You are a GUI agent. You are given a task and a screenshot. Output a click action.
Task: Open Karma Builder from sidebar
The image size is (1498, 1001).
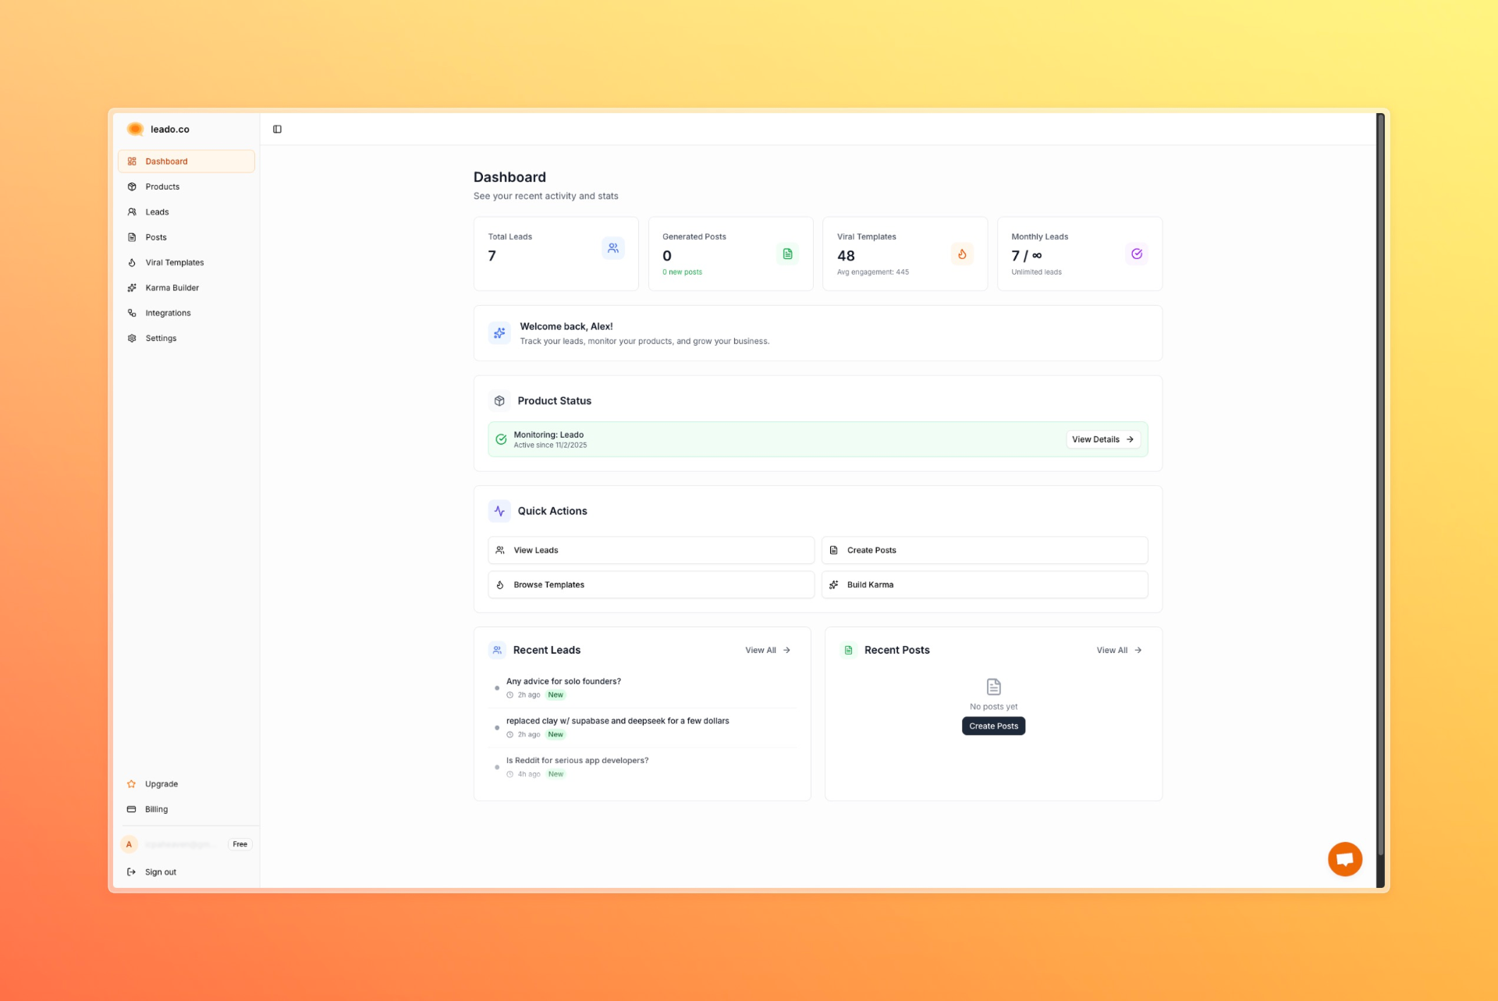tap(172, 288)
